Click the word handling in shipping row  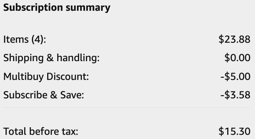tap(78, 58)
